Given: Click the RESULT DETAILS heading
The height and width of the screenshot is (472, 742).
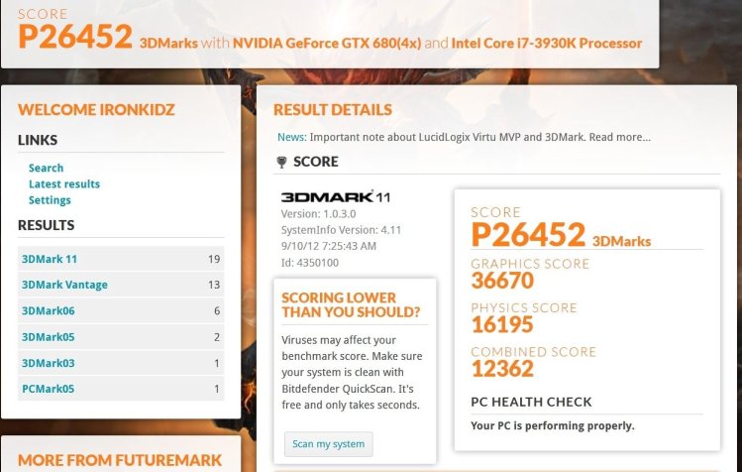Looking at the screenshot, I should (333, 110).
